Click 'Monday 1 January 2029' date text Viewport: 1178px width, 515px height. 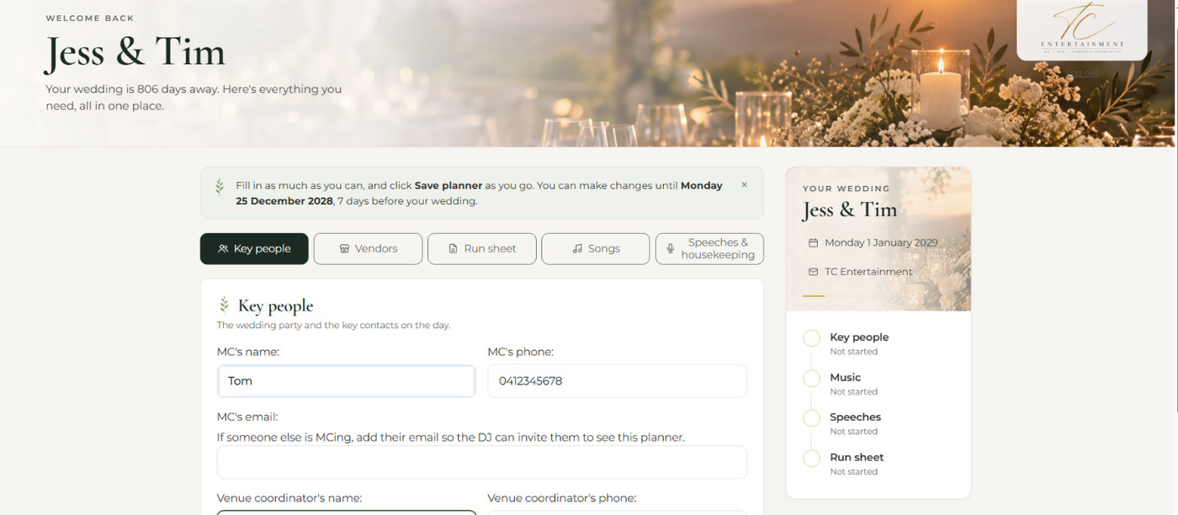[881, 242]
